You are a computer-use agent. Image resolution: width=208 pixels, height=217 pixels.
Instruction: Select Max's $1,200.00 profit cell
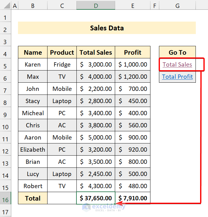pos(132,77)
